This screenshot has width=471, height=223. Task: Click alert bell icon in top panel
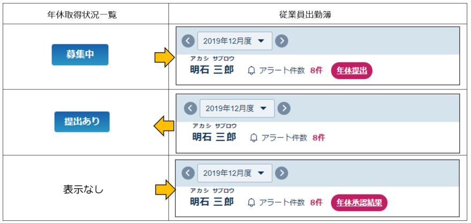coord(251,71)
